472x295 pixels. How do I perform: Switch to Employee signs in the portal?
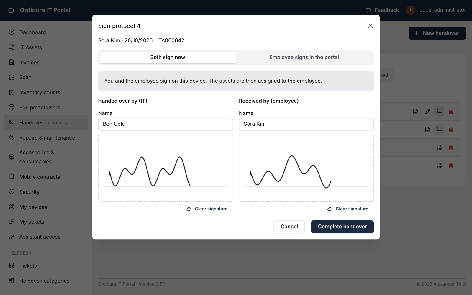(304, 57)
